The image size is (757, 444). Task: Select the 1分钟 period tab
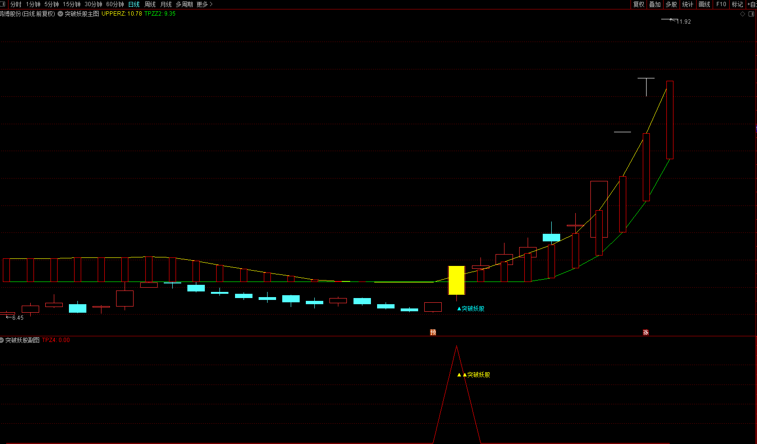coord(33,4)
